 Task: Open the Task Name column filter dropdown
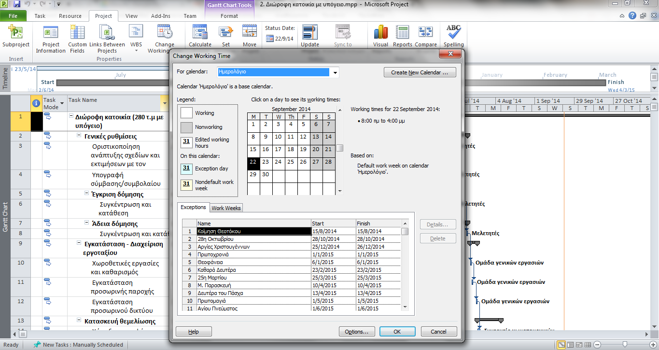click(164, 103)
